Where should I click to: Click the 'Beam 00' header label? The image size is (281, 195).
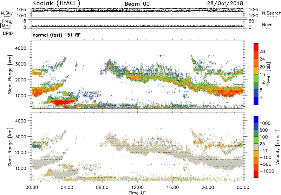point(137,4)
